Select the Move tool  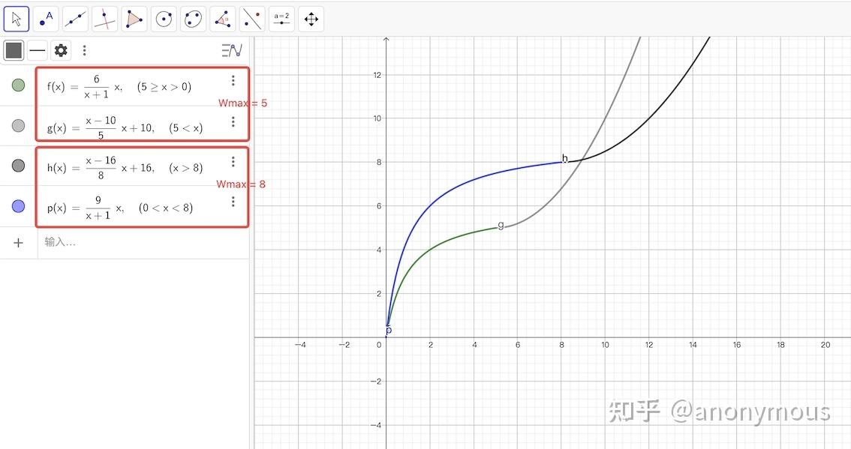(x=16, y=19)
